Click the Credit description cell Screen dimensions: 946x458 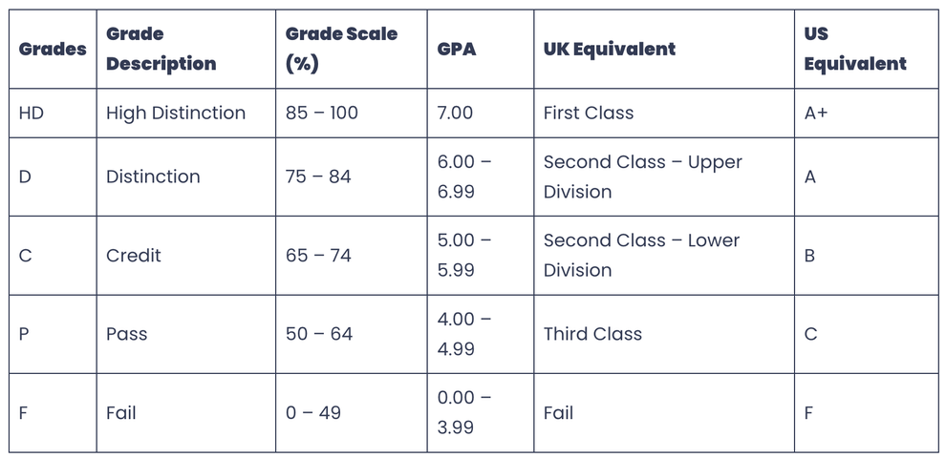click(134, 256)
